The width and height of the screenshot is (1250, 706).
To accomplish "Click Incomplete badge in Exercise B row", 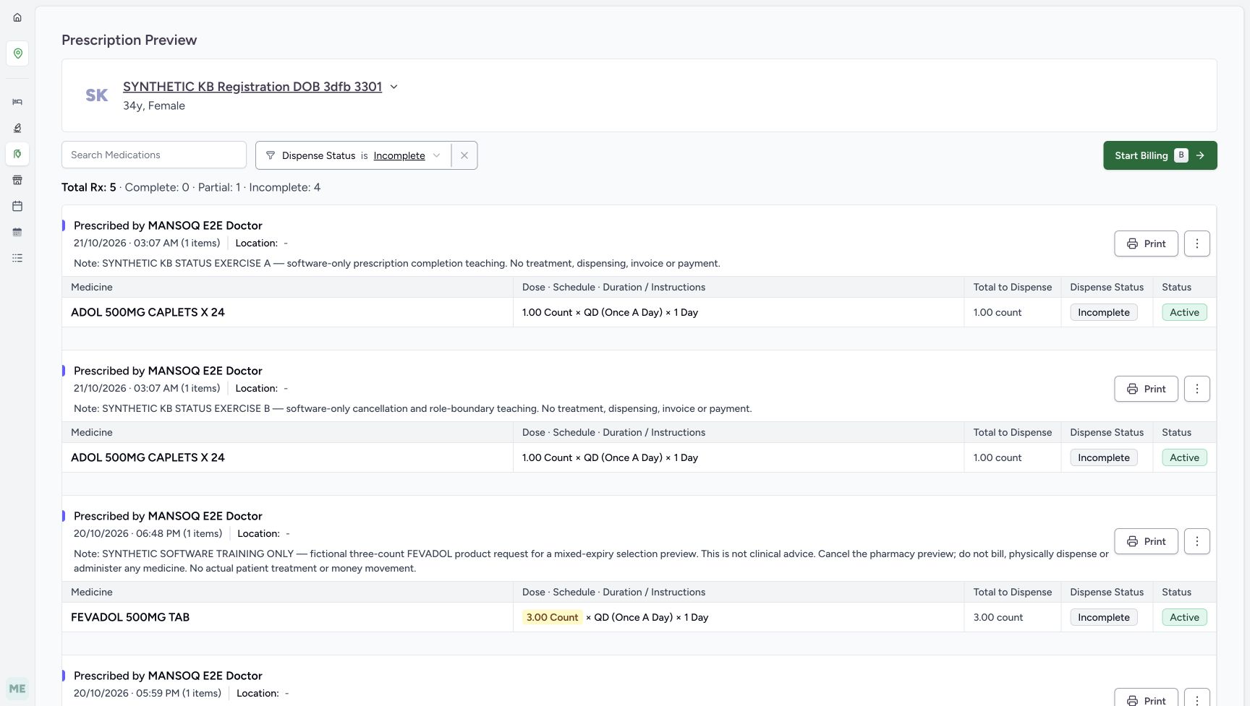I will coord(1104,457).
